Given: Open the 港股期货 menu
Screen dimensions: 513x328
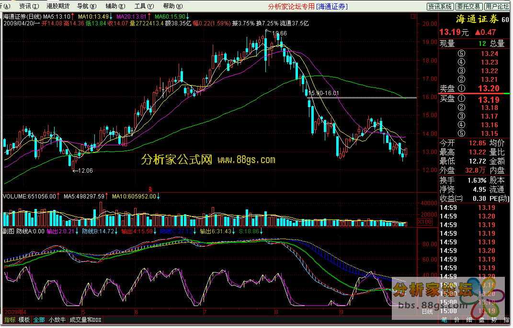Looking at the screenshot, I should 58,6.
